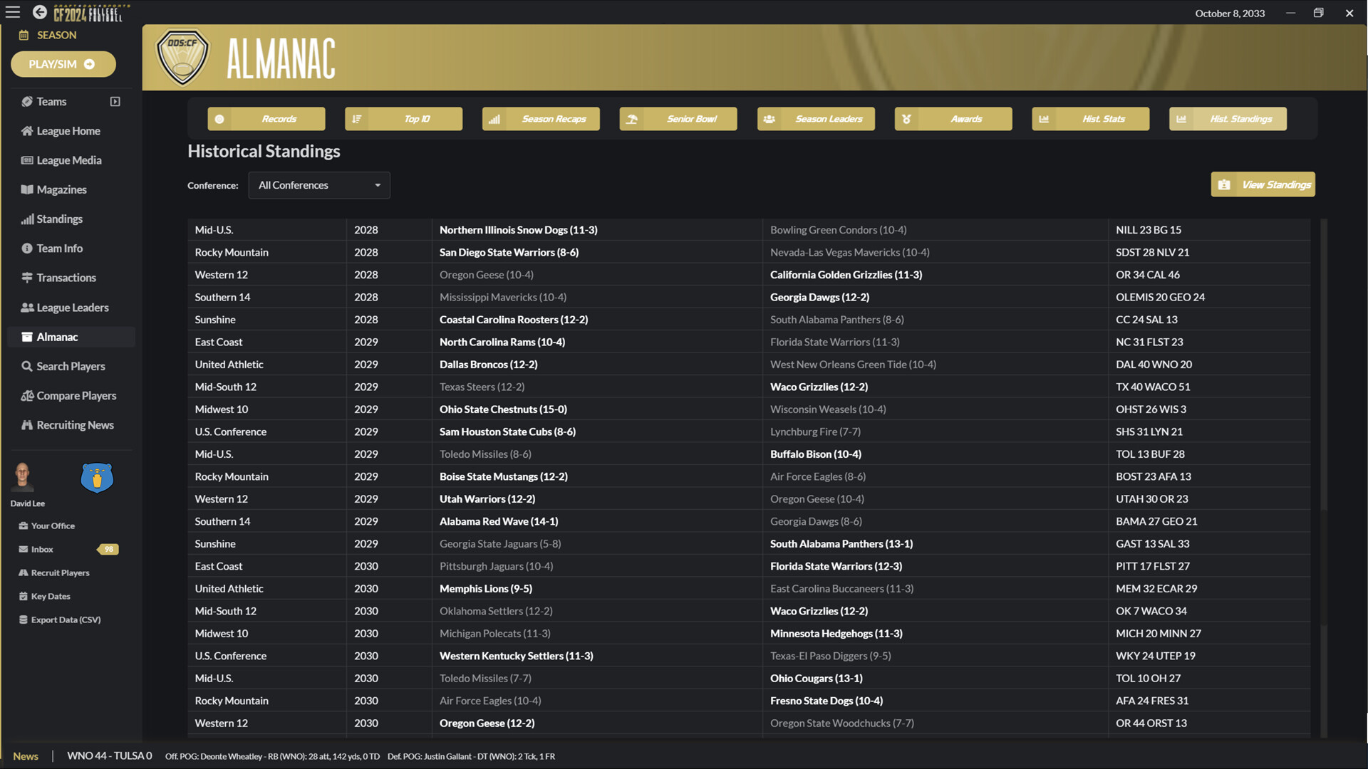Click the Standings bar-chart icon
The image size is (1368, 769).
[x=27, y=219]
